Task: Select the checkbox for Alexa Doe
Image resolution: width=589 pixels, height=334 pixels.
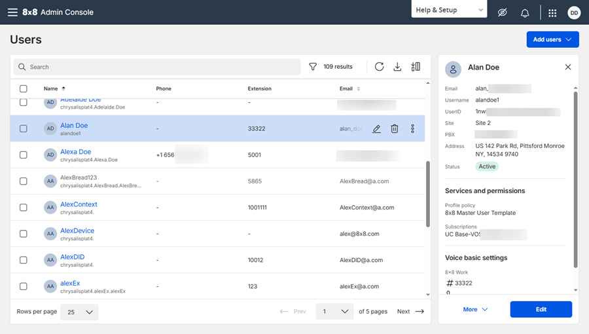Action: (x=24, y=155)
